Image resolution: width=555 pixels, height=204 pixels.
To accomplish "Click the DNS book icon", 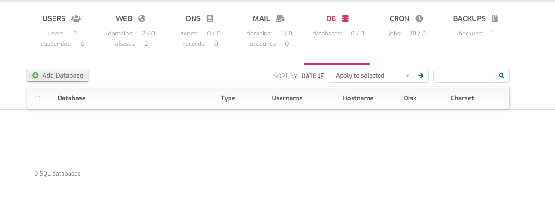I will coord(210,18).
